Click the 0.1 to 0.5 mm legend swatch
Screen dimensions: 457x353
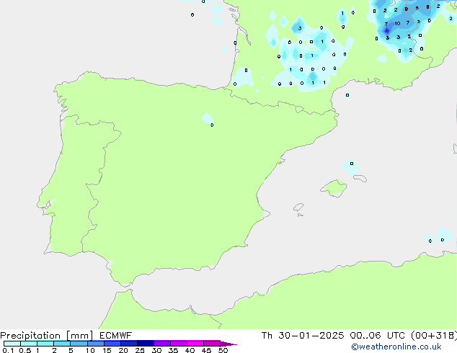[12, 344]
